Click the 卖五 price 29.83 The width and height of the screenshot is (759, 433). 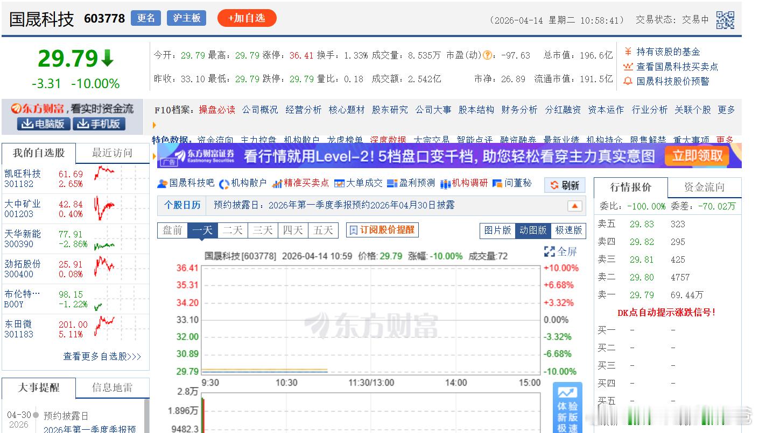[642, 224]
